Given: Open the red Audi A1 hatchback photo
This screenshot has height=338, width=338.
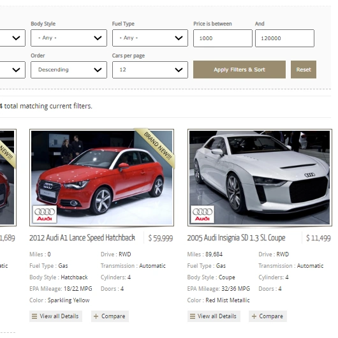Looking at the screenshot, I should coord(102,178).
